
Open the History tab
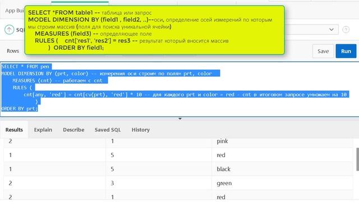click(141, 130)
